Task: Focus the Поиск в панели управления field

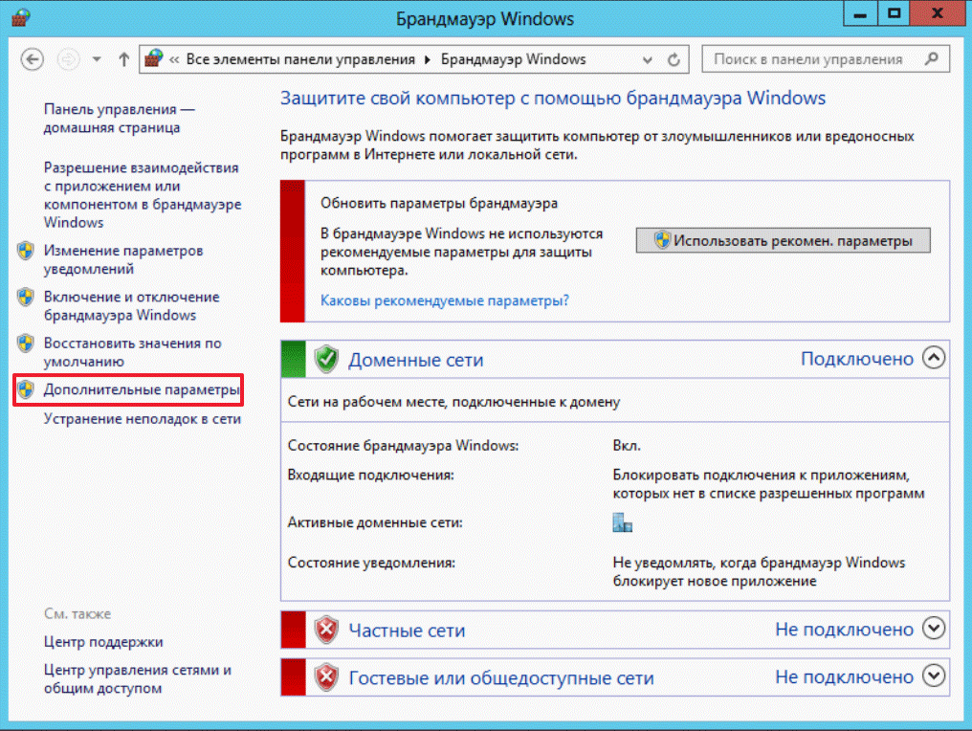Action: [x=808, y=59]
